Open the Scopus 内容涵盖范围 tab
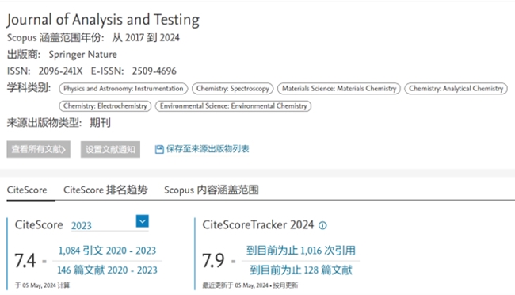Image resolution: width=515 pixels, height=295 pixels. point(212,190)
